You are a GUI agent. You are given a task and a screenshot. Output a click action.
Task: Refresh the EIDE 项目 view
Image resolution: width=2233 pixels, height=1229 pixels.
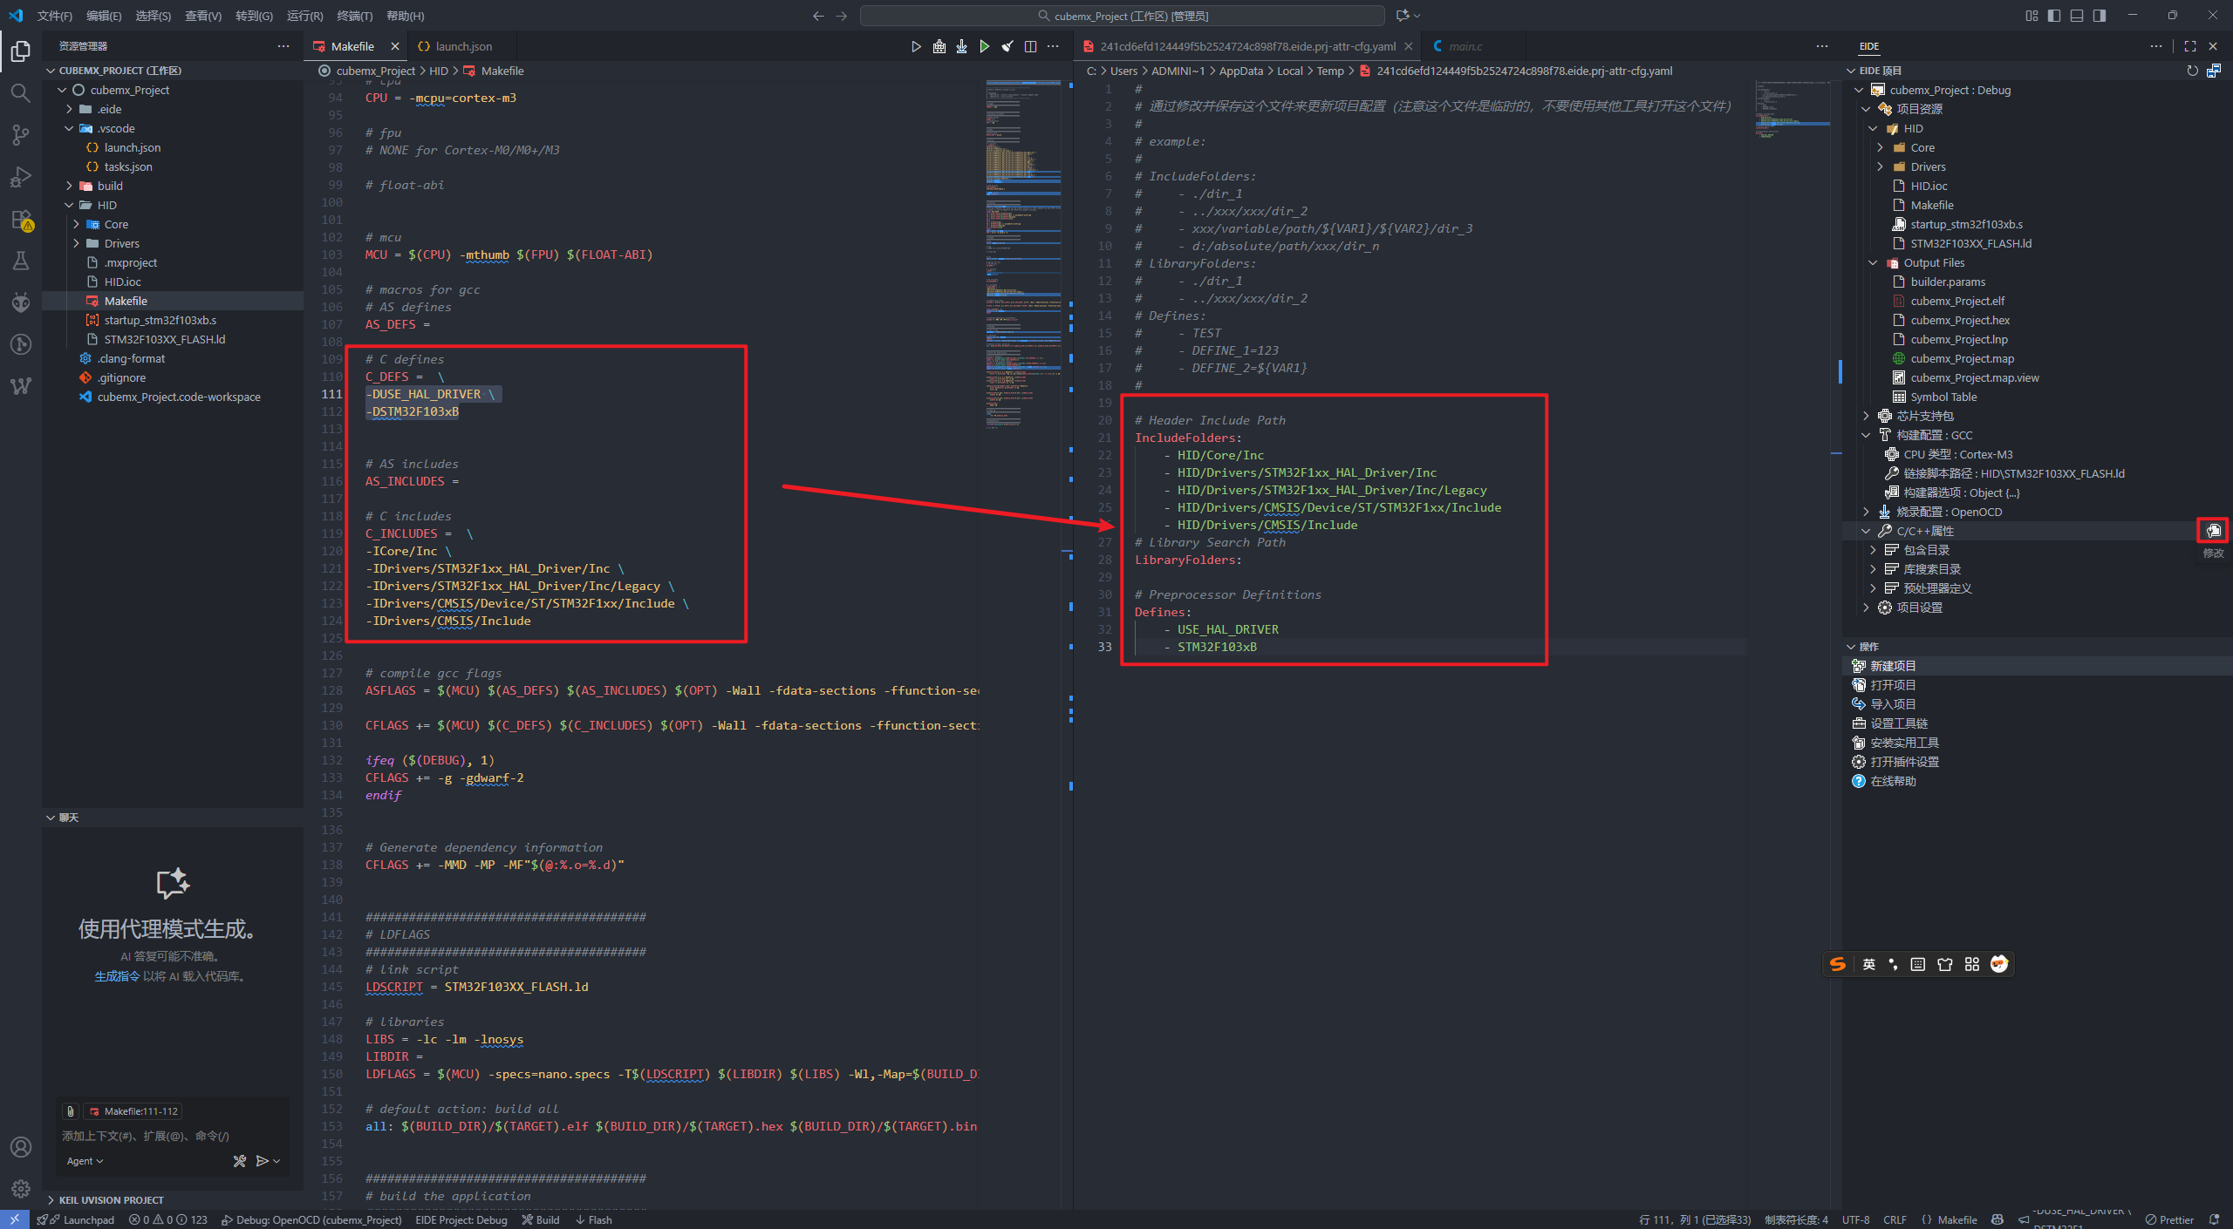tap(2192, 71)
